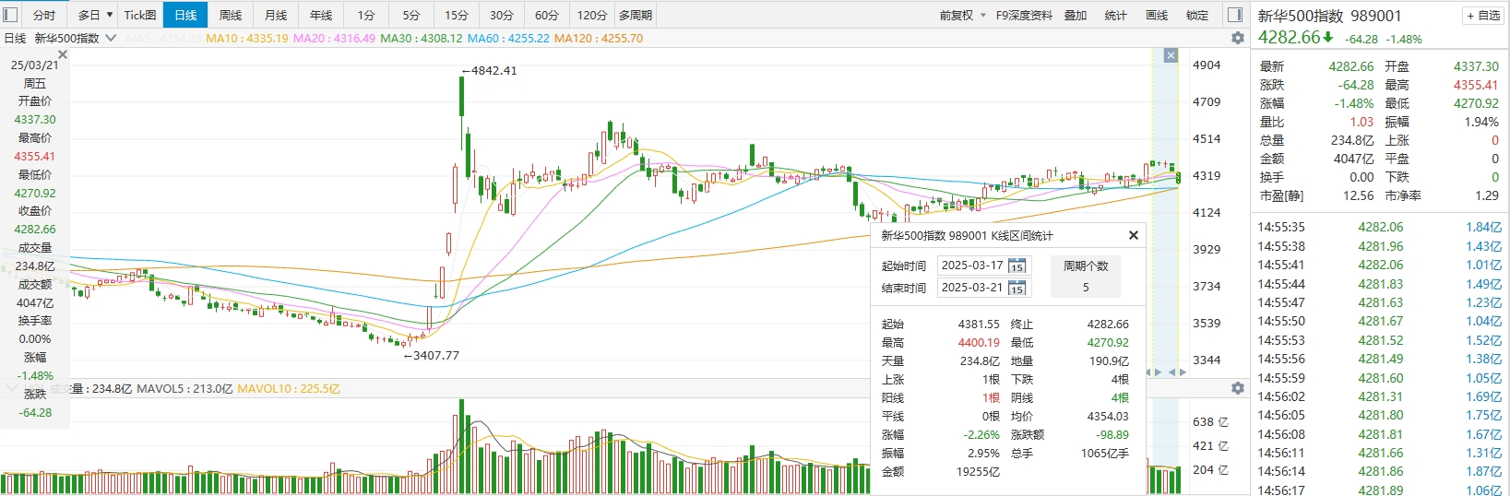Open main chart settings gear

[x=1238, y=38]
